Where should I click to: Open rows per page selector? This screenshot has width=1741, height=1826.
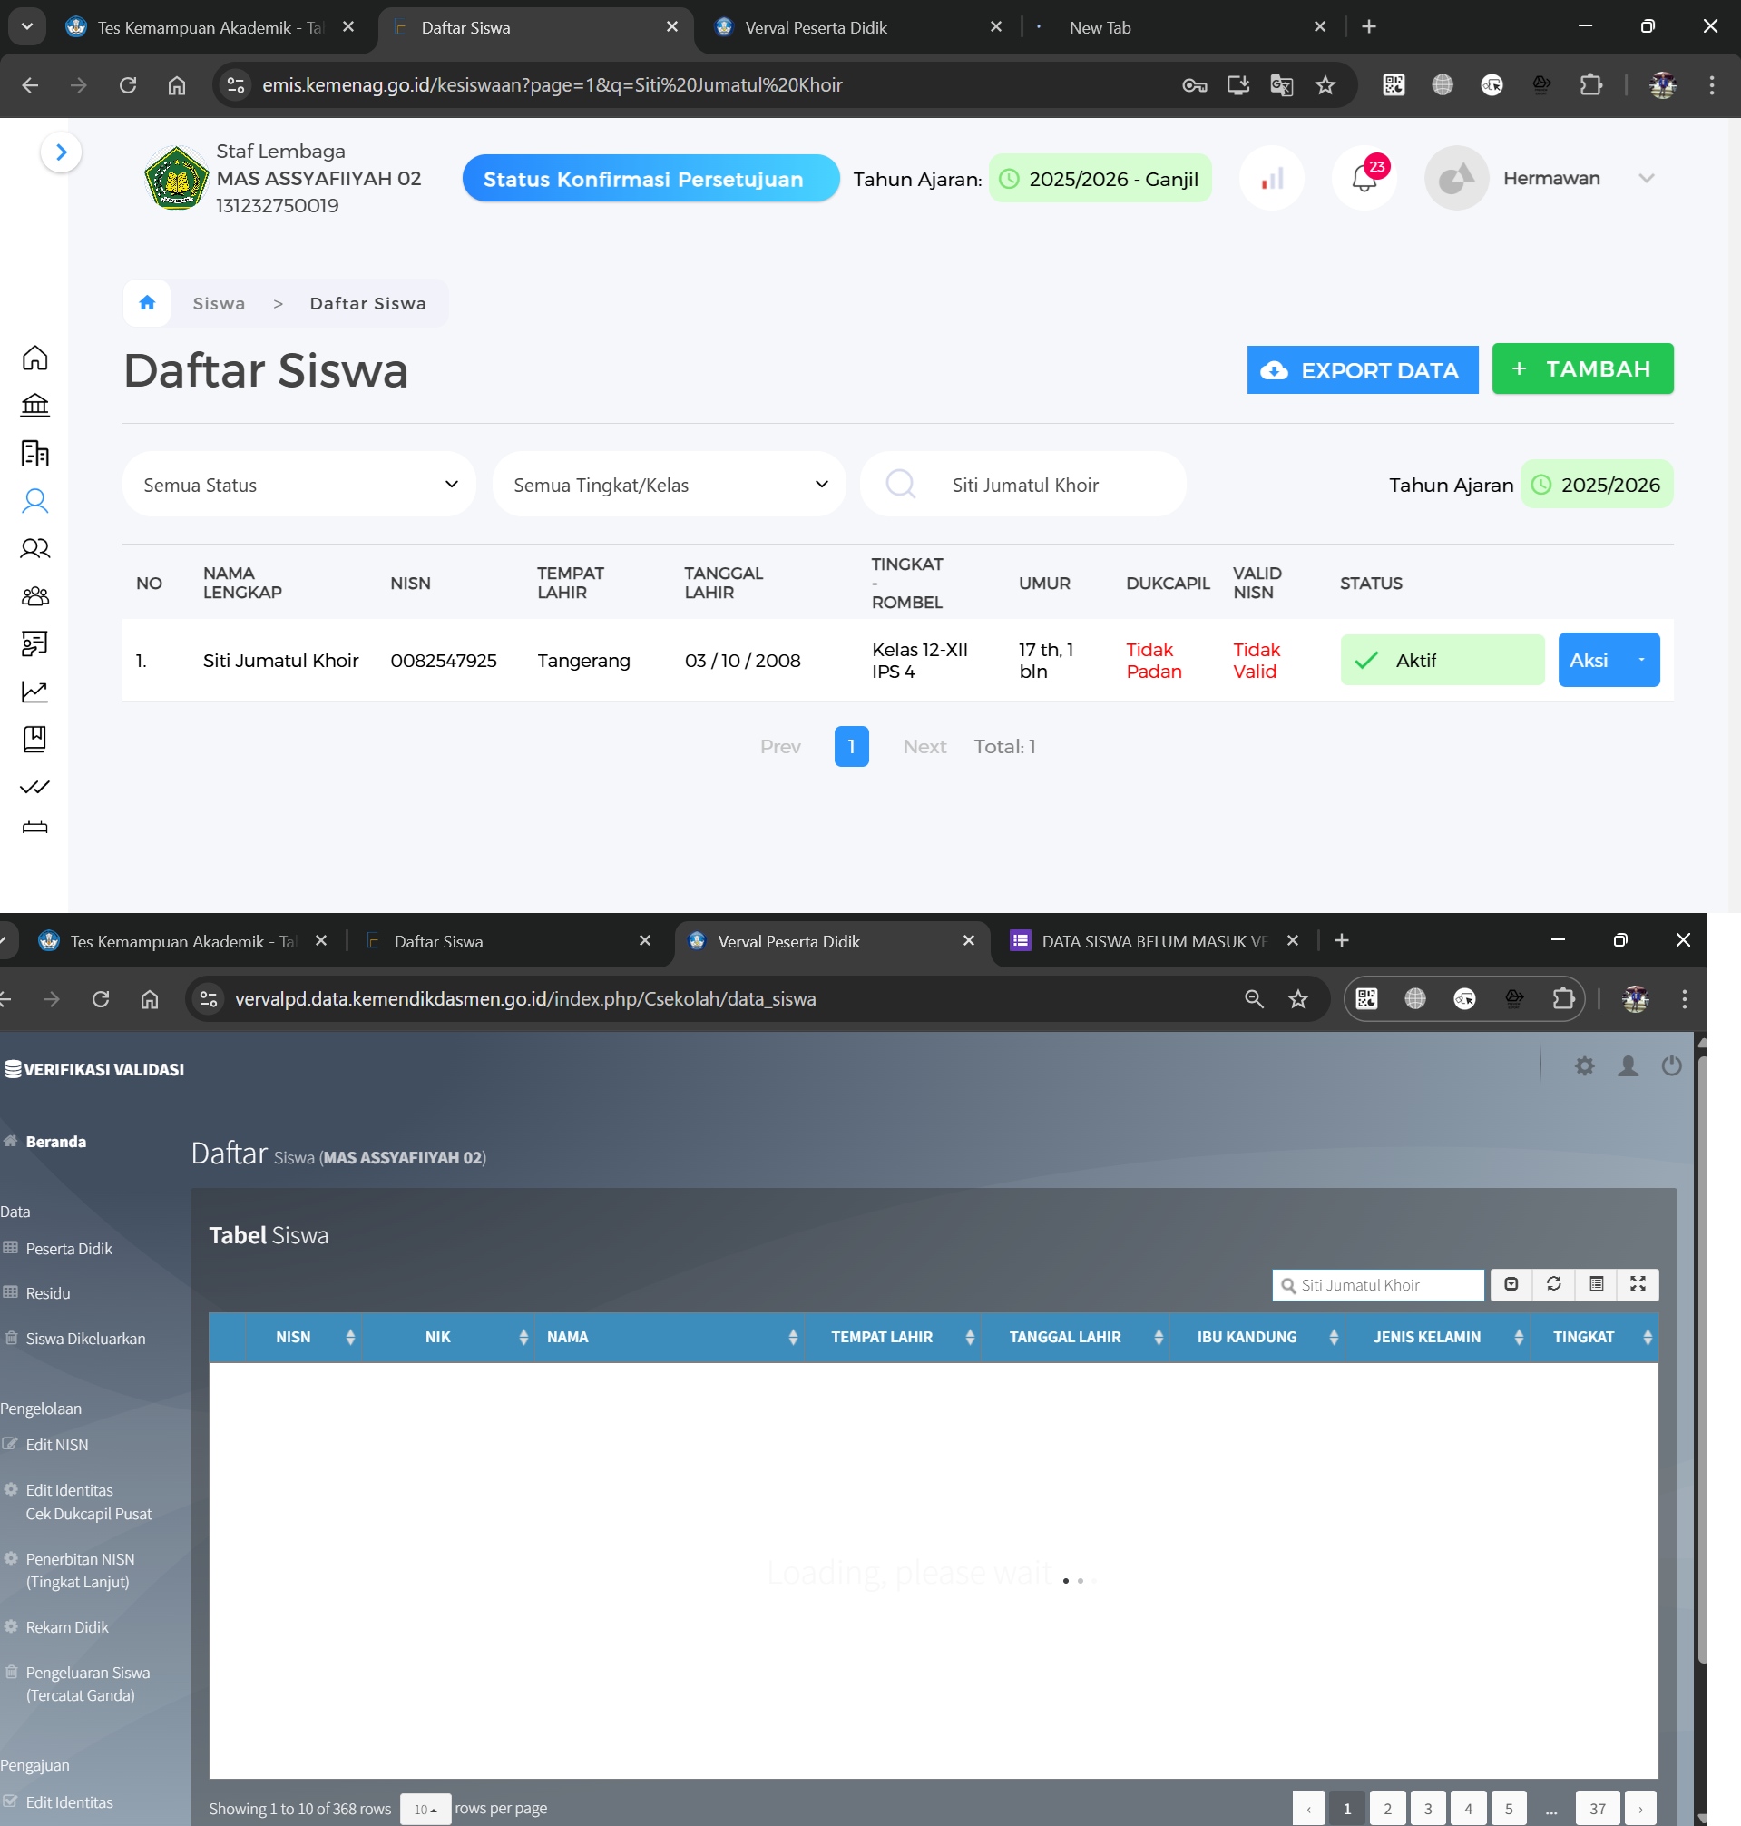[425, 1809]
